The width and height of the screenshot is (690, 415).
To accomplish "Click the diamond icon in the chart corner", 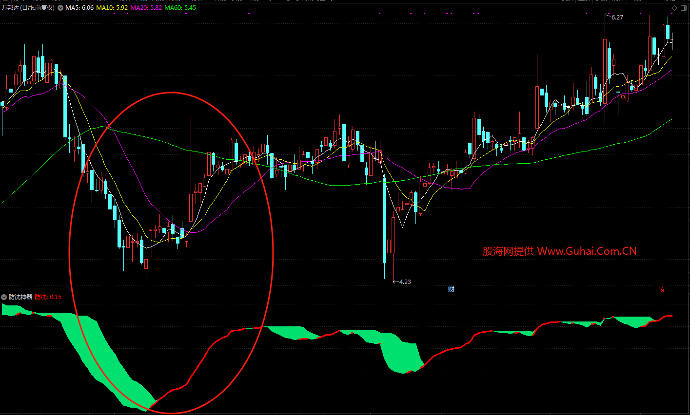I will [674, 8].
